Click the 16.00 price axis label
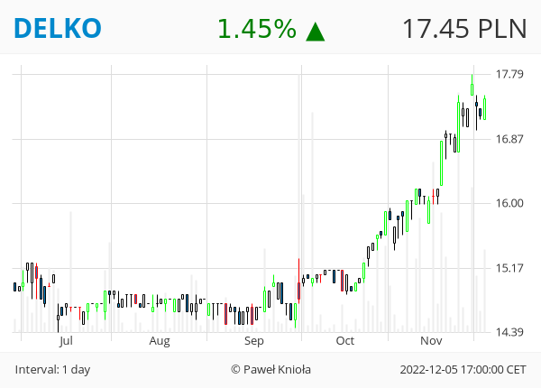541x388 pixels. pos(509,203)
